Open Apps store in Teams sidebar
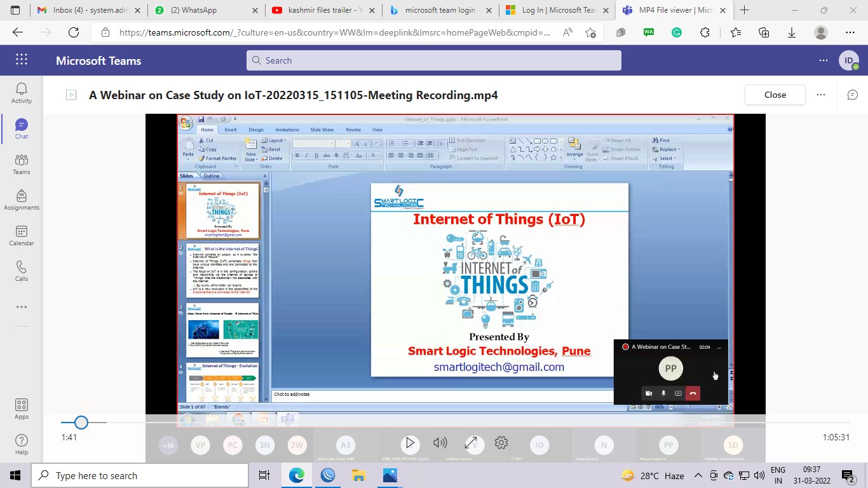This screenshot has height=488, width=868. click(x=22, y=409)
